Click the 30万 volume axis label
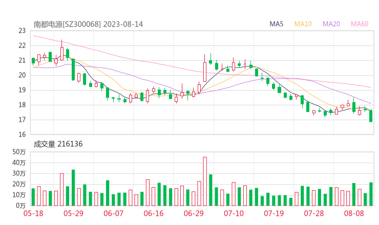379x225 pixels. pos(19,173)
